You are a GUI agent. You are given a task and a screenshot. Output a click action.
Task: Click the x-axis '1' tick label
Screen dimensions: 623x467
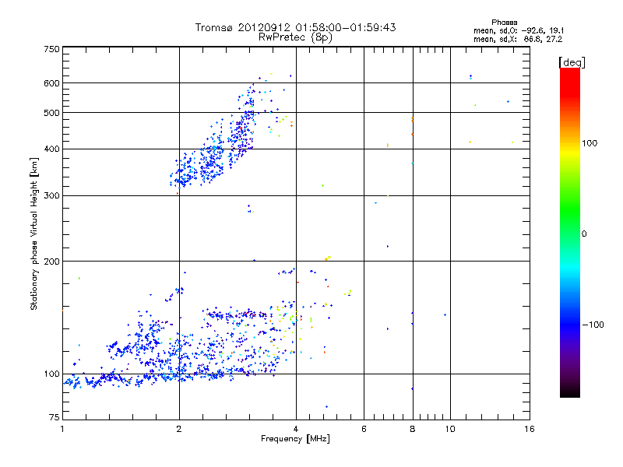(x=62, y=429)
